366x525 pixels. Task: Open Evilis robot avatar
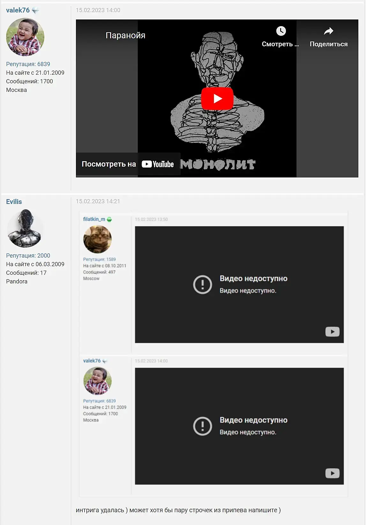pyautogui.click(x=25, y=229)
